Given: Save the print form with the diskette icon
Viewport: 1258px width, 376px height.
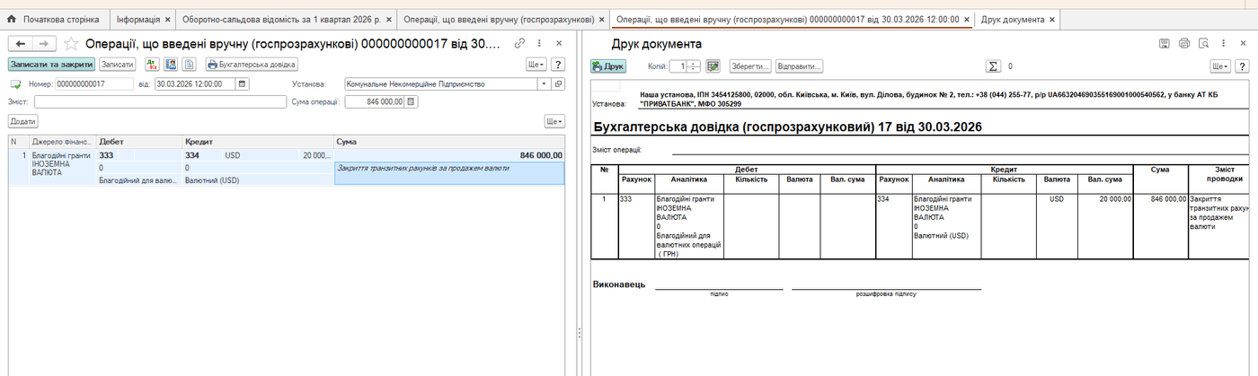Looking at the screenshot, I should pyautogui.click(x=1165, y=43).
